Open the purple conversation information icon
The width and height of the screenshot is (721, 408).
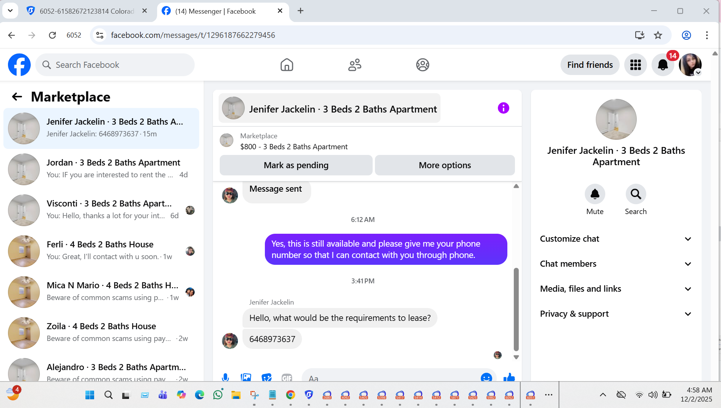[x=504, y=108]
